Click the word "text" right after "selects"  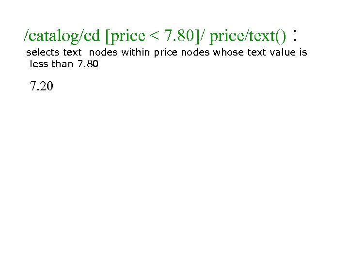(x=72, y=52)
